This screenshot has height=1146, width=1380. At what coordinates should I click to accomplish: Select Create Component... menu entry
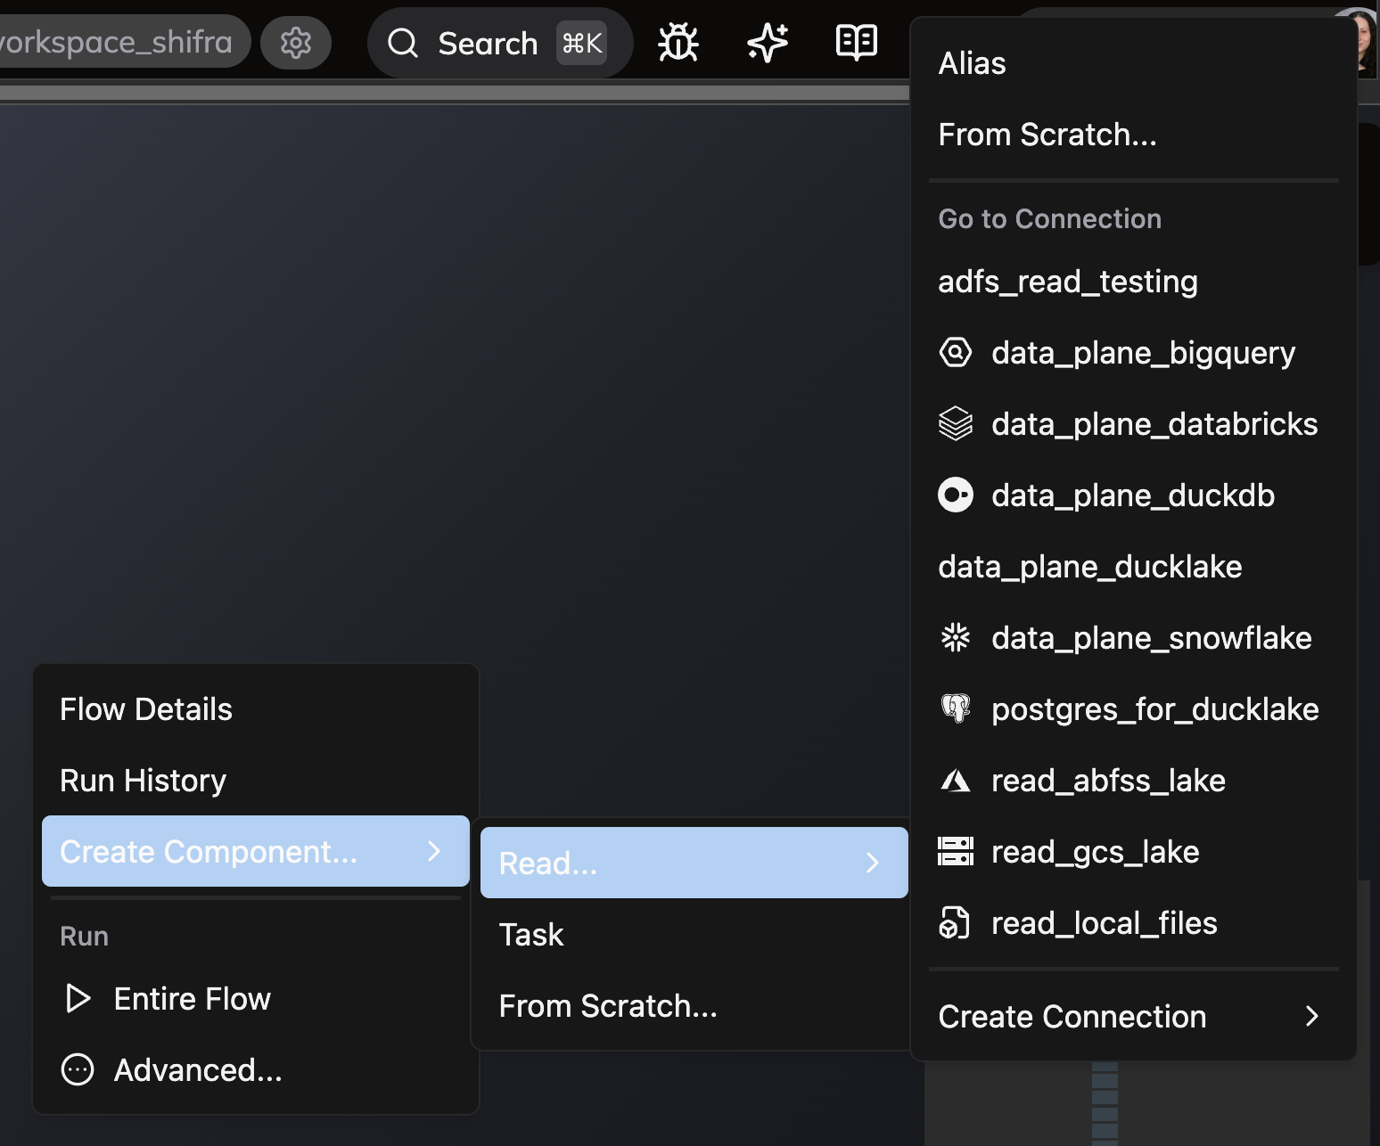[256, 851]
